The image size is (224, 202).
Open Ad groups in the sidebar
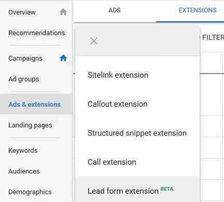(x=24, y=79)
